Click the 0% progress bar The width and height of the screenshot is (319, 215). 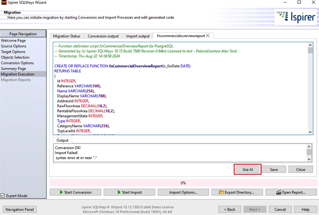183,183
